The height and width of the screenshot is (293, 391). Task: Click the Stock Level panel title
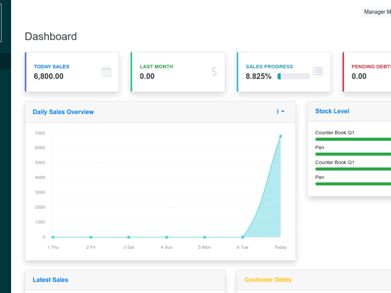click(332, 111)
